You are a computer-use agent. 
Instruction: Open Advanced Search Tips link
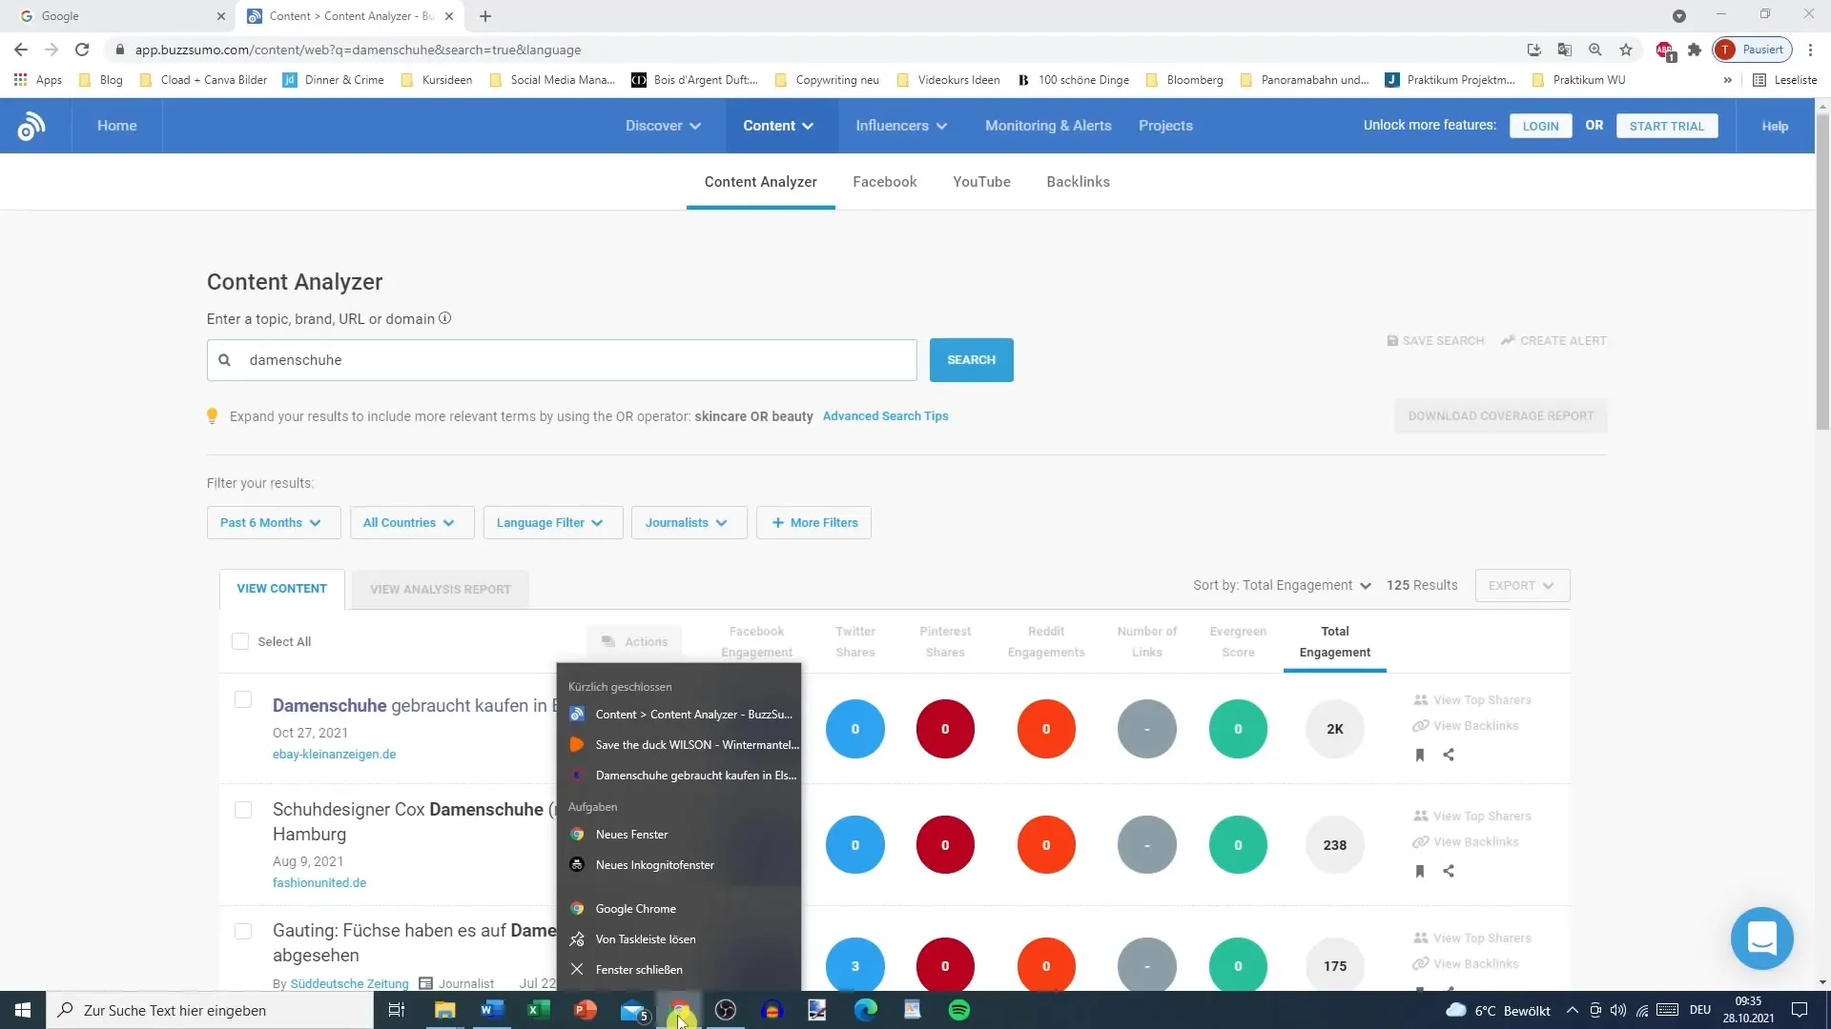(x=885, y=416)
